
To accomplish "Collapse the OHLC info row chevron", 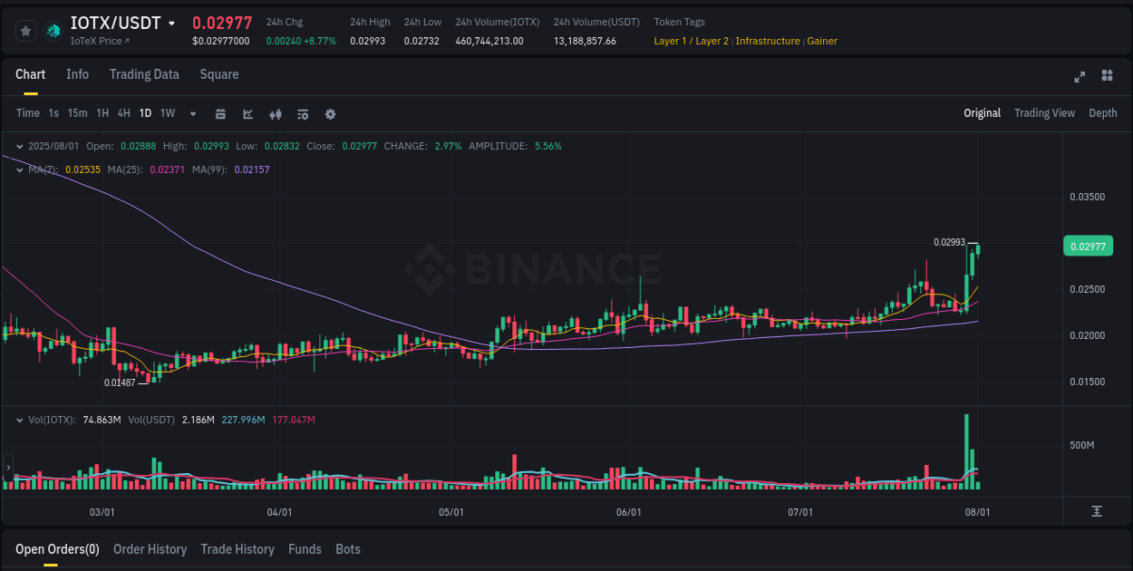I will 19,146.
